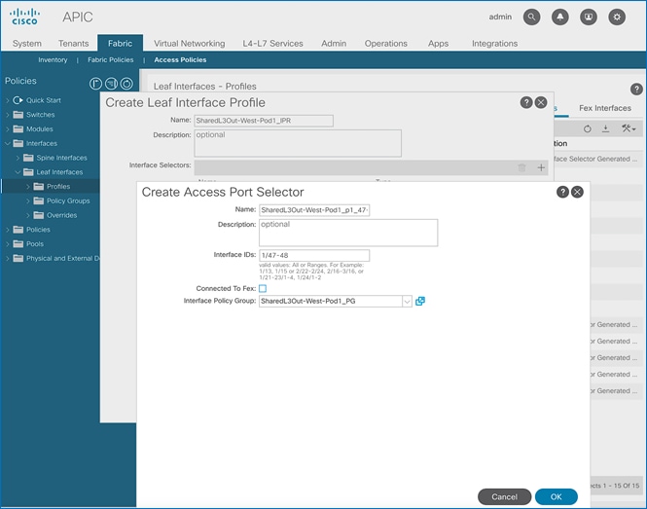Click the download icon in the Profiles toolbar
647x509 pixels.
tap(605, 128)
